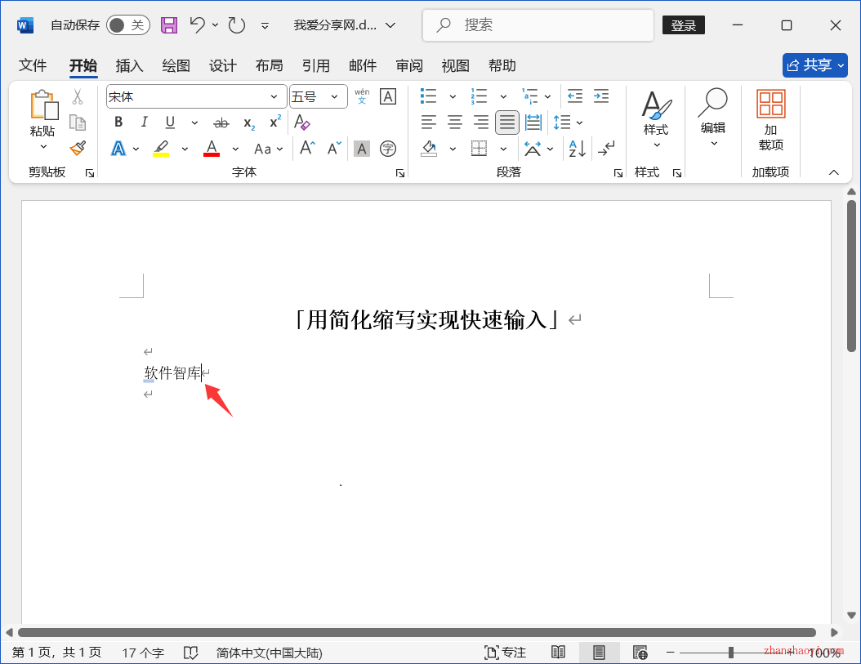Decrease the paragraph indent

575,96
